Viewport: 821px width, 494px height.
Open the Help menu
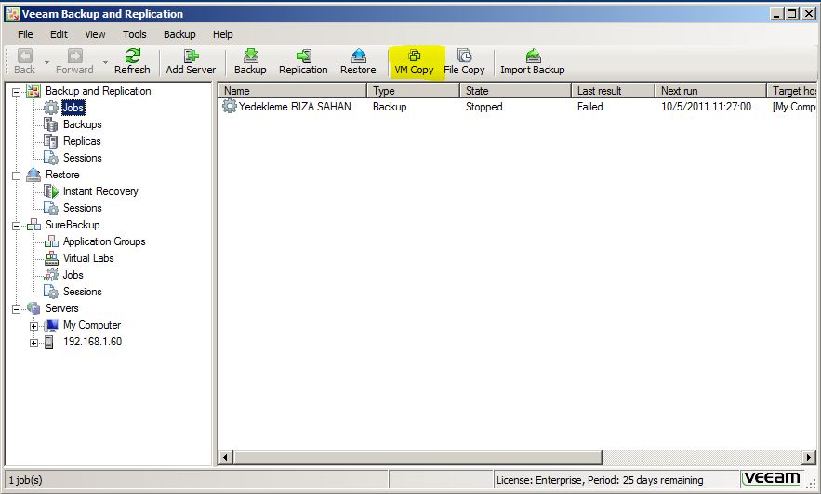pyautogui.click(x=223, y=34)
